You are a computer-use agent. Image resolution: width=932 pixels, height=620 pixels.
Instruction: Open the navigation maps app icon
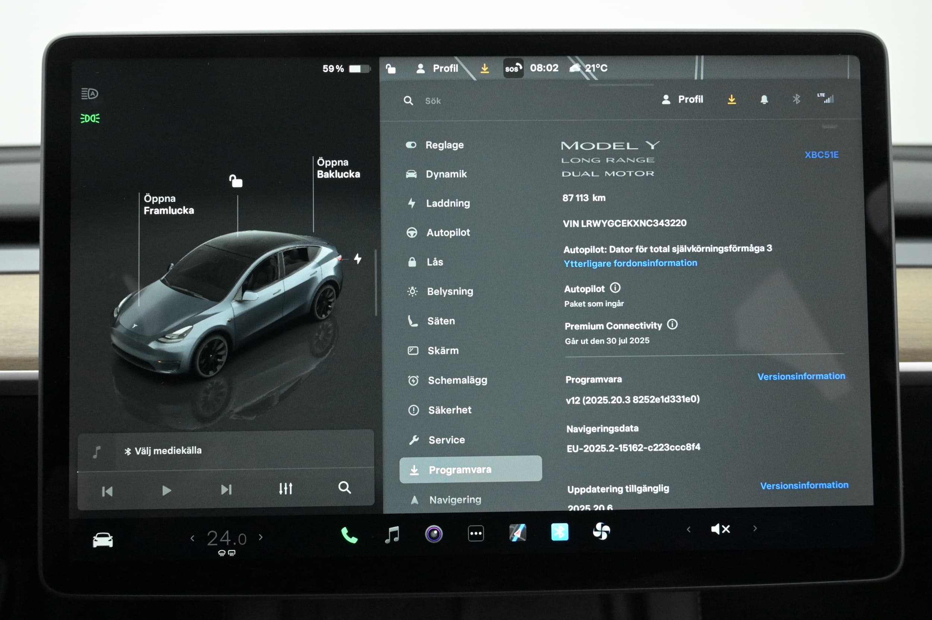coord(517,533)
